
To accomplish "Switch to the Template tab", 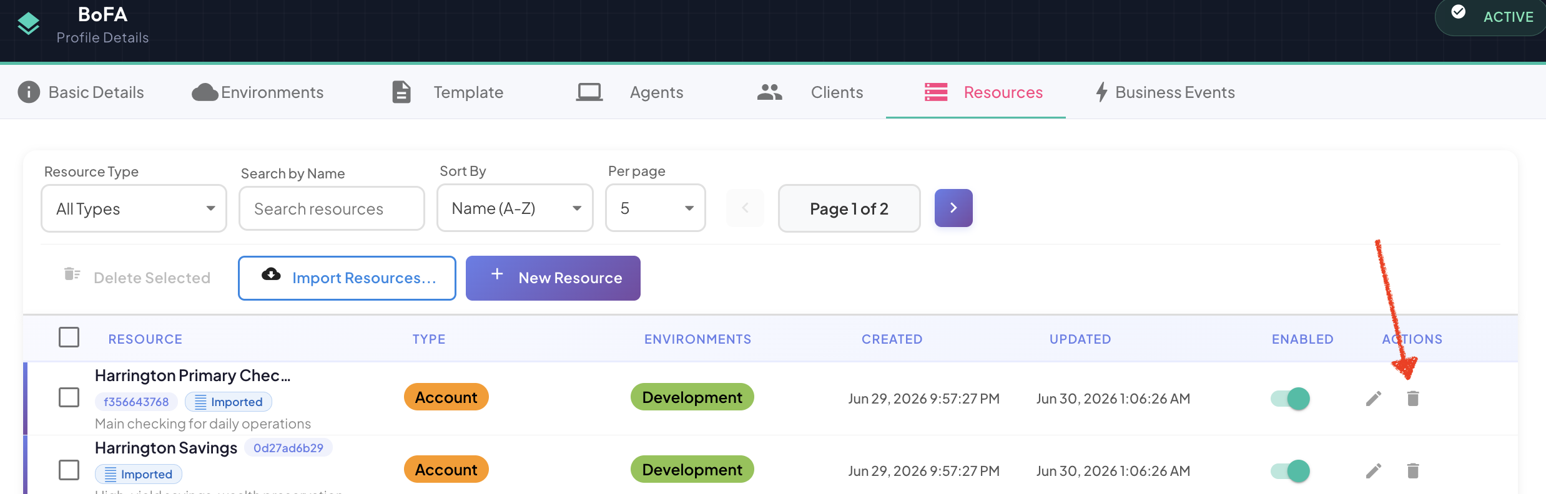I will pyautogui.click(x=447, y=92).
